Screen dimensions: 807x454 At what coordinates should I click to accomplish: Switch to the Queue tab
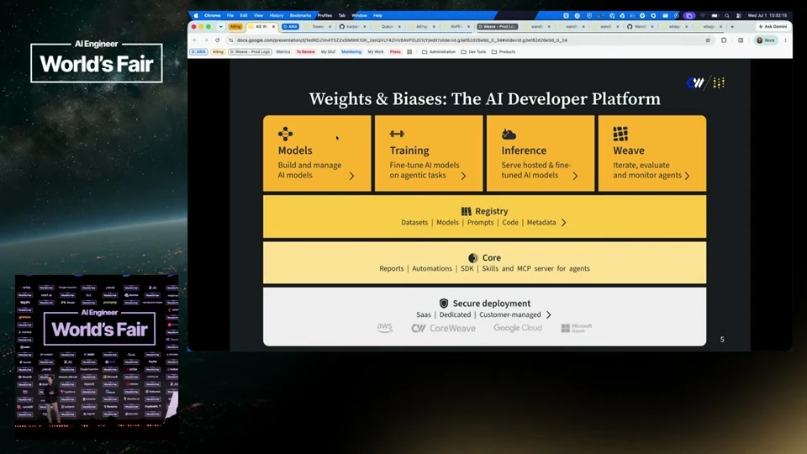point(386,26)
